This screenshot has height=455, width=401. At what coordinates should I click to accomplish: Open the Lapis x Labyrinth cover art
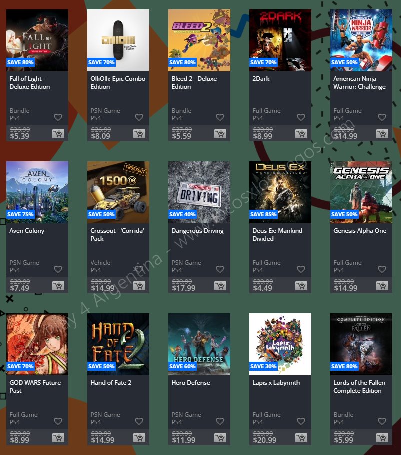pyautogui.click(x=280, y=344)
